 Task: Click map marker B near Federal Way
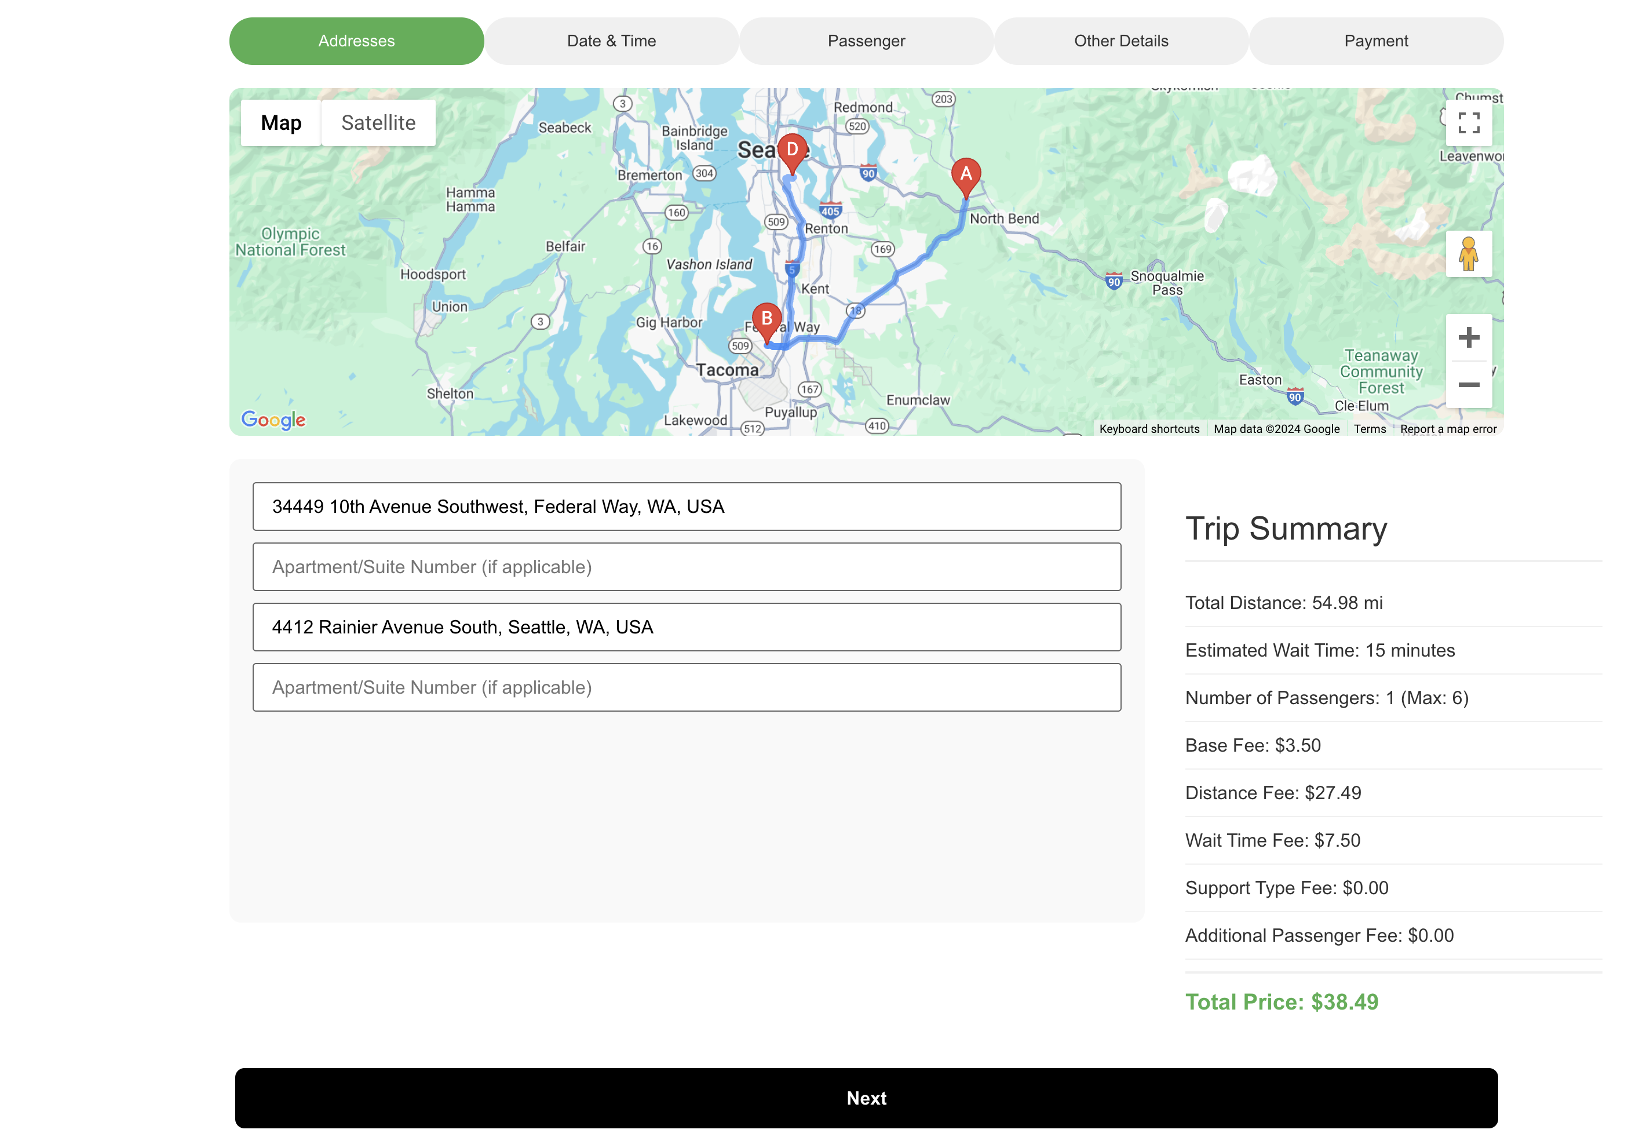(x=766, y=323)
